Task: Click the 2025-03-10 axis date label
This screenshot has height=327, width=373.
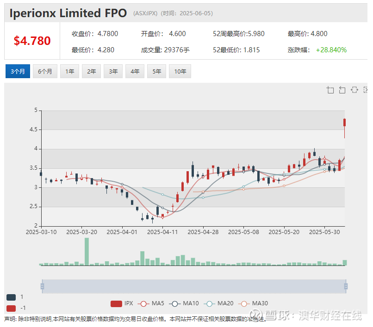Action: click(x=41, y=232)
